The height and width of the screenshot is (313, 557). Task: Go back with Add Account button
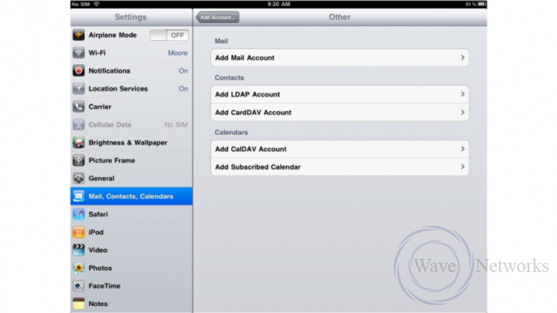pyautogui.click(x=217, y=17)
